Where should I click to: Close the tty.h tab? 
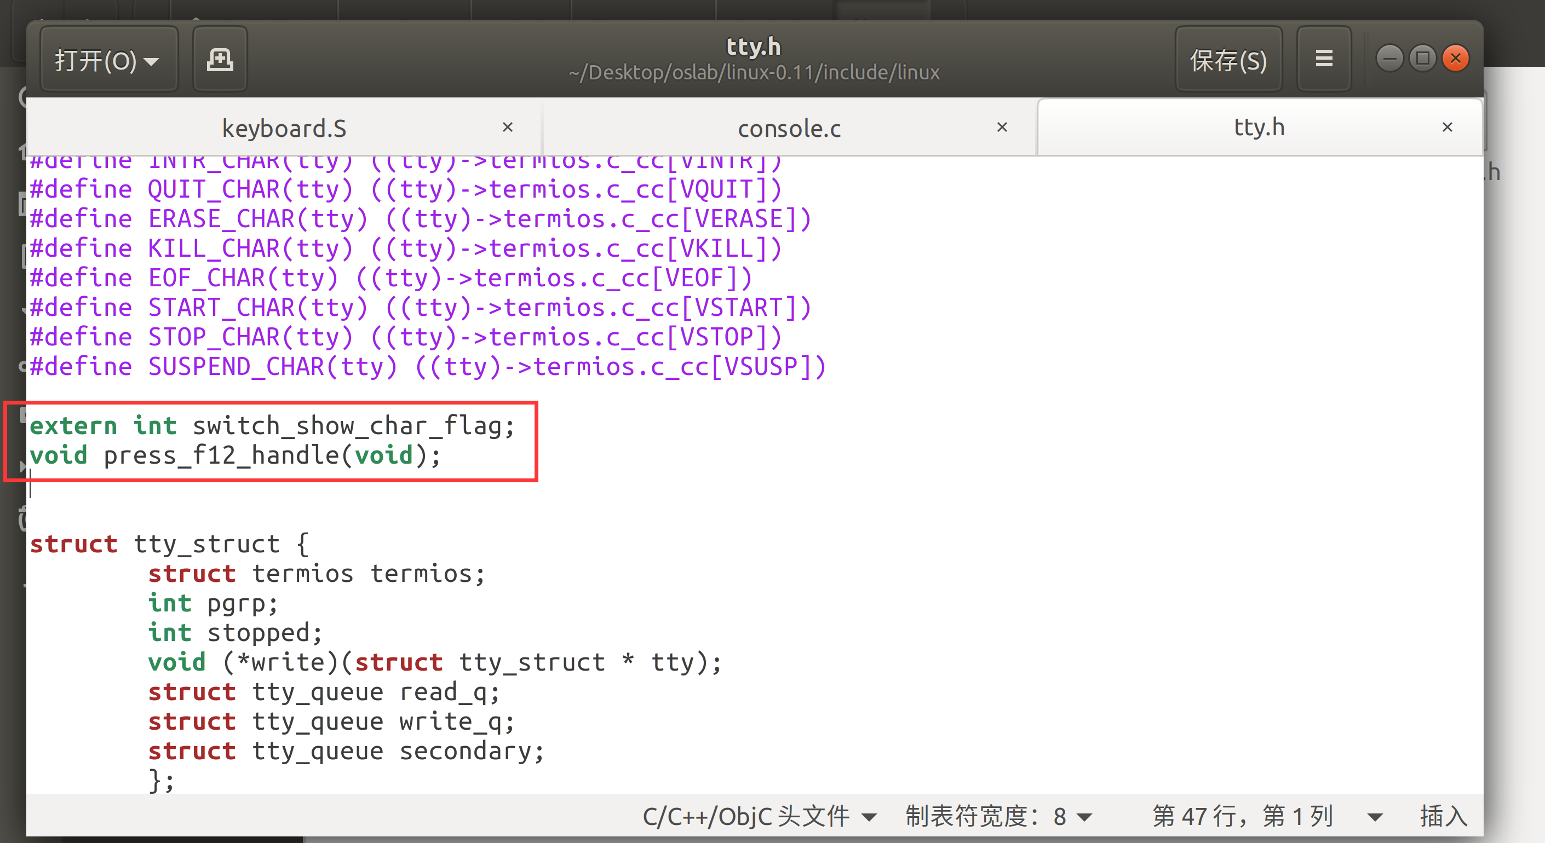point(1447,127)
